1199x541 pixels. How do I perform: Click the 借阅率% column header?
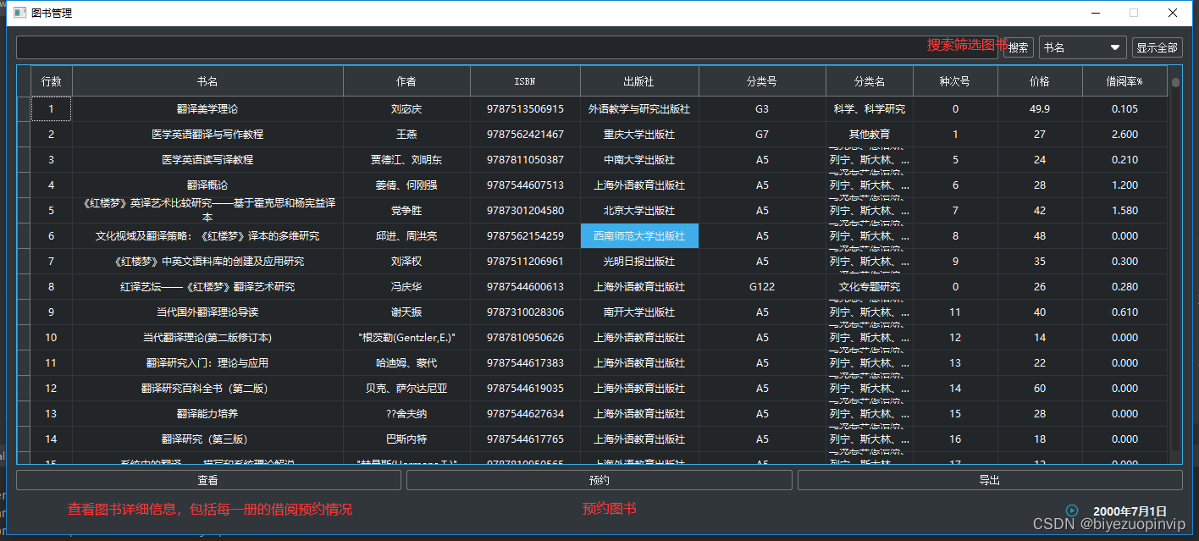pyautogui.click(x=1124, y=81)
